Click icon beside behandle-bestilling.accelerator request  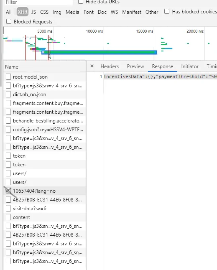click(8, 120)
